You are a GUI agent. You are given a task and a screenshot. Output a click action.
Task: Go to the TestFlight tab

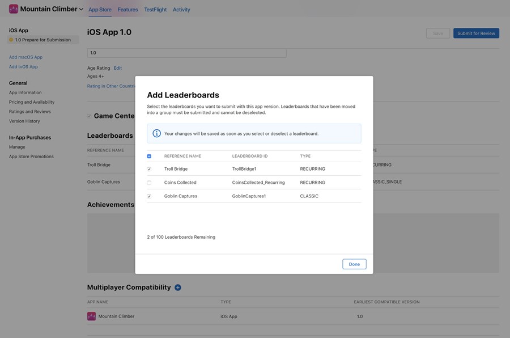155,10
